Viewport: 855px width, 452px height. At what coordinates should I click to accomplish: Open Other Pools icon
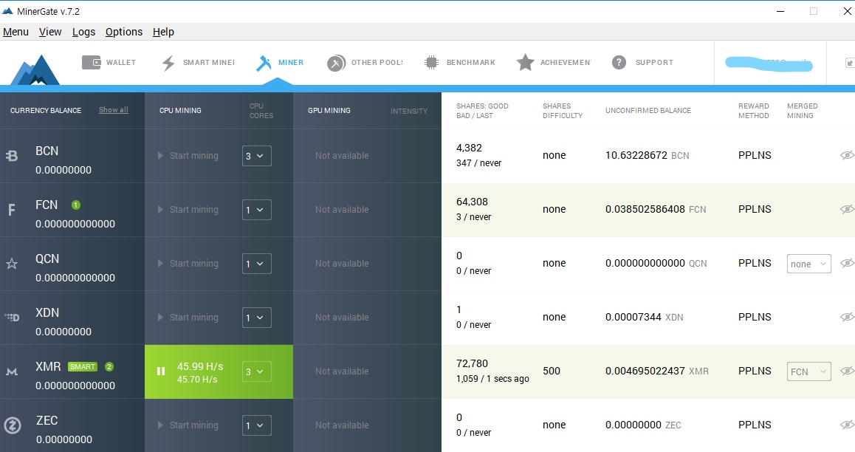[337, 64]
